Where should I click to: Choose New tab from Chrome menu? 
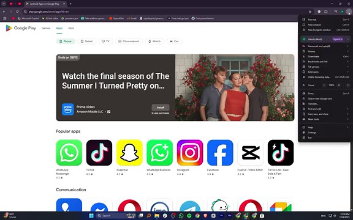tap(325, 20)
